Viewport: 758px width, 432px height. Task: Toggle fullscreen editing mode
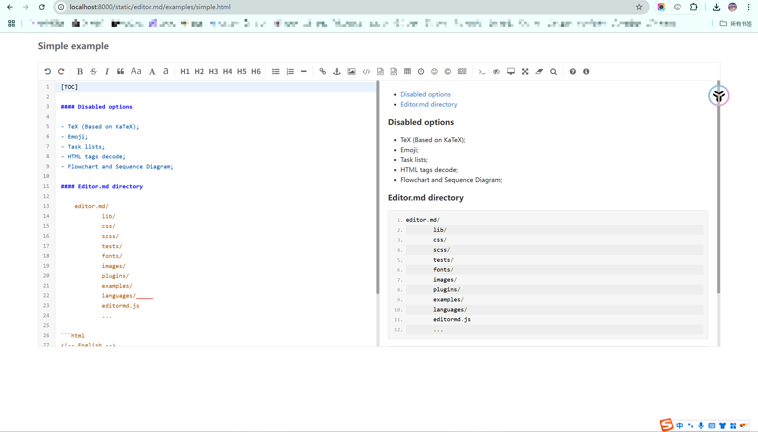(525, 71)
